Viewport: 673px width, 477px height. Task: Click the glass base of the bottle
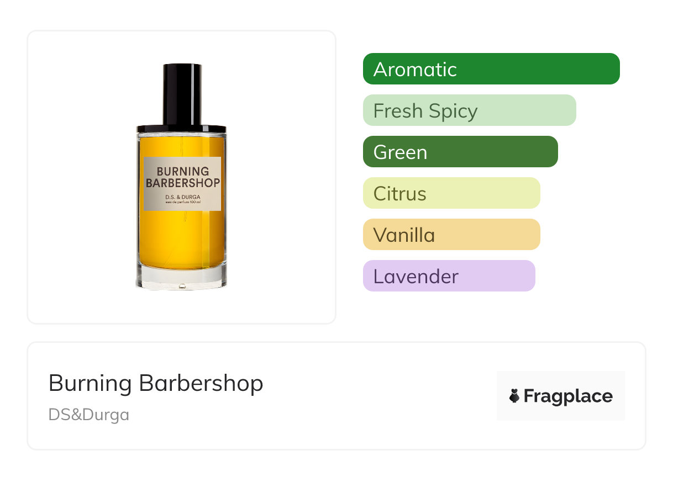181,276
